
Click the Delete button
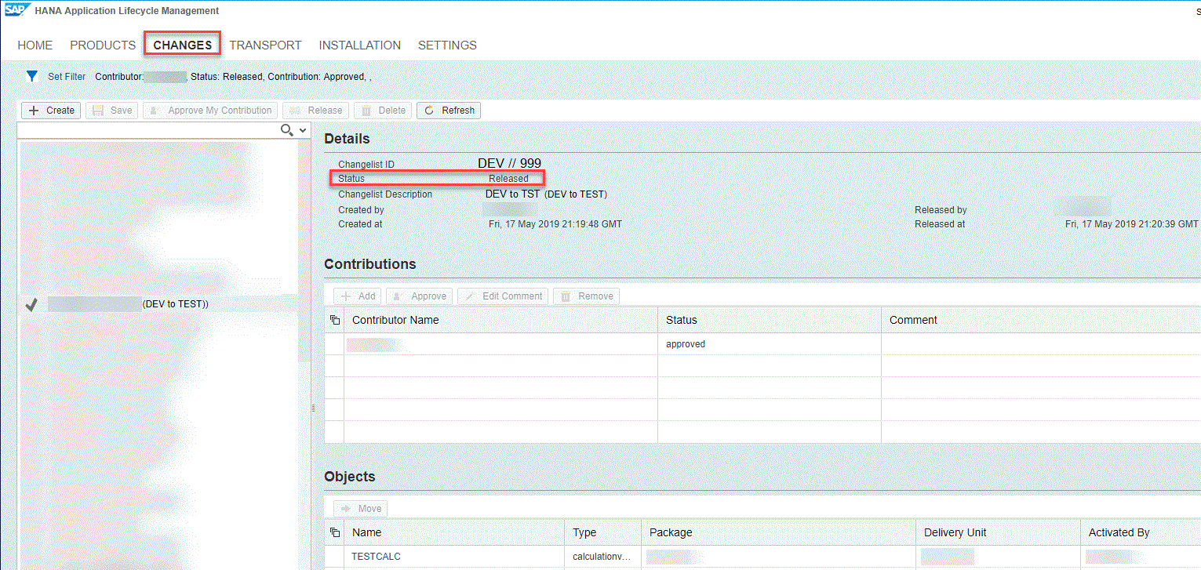[383, 111]
